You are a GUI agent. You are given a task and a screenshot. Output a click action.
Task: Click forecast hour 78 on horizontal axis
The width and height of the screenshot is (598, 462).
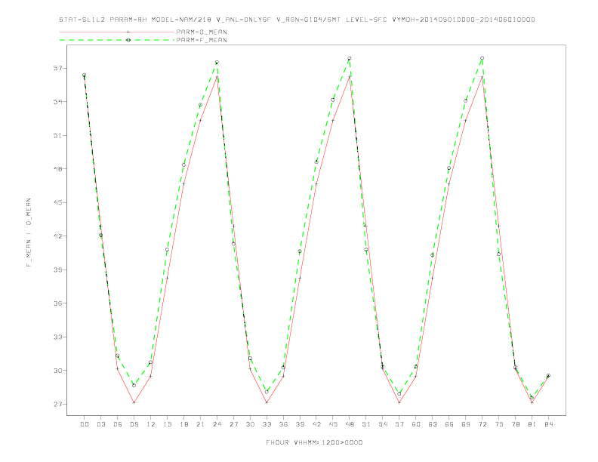pos(516,424)
